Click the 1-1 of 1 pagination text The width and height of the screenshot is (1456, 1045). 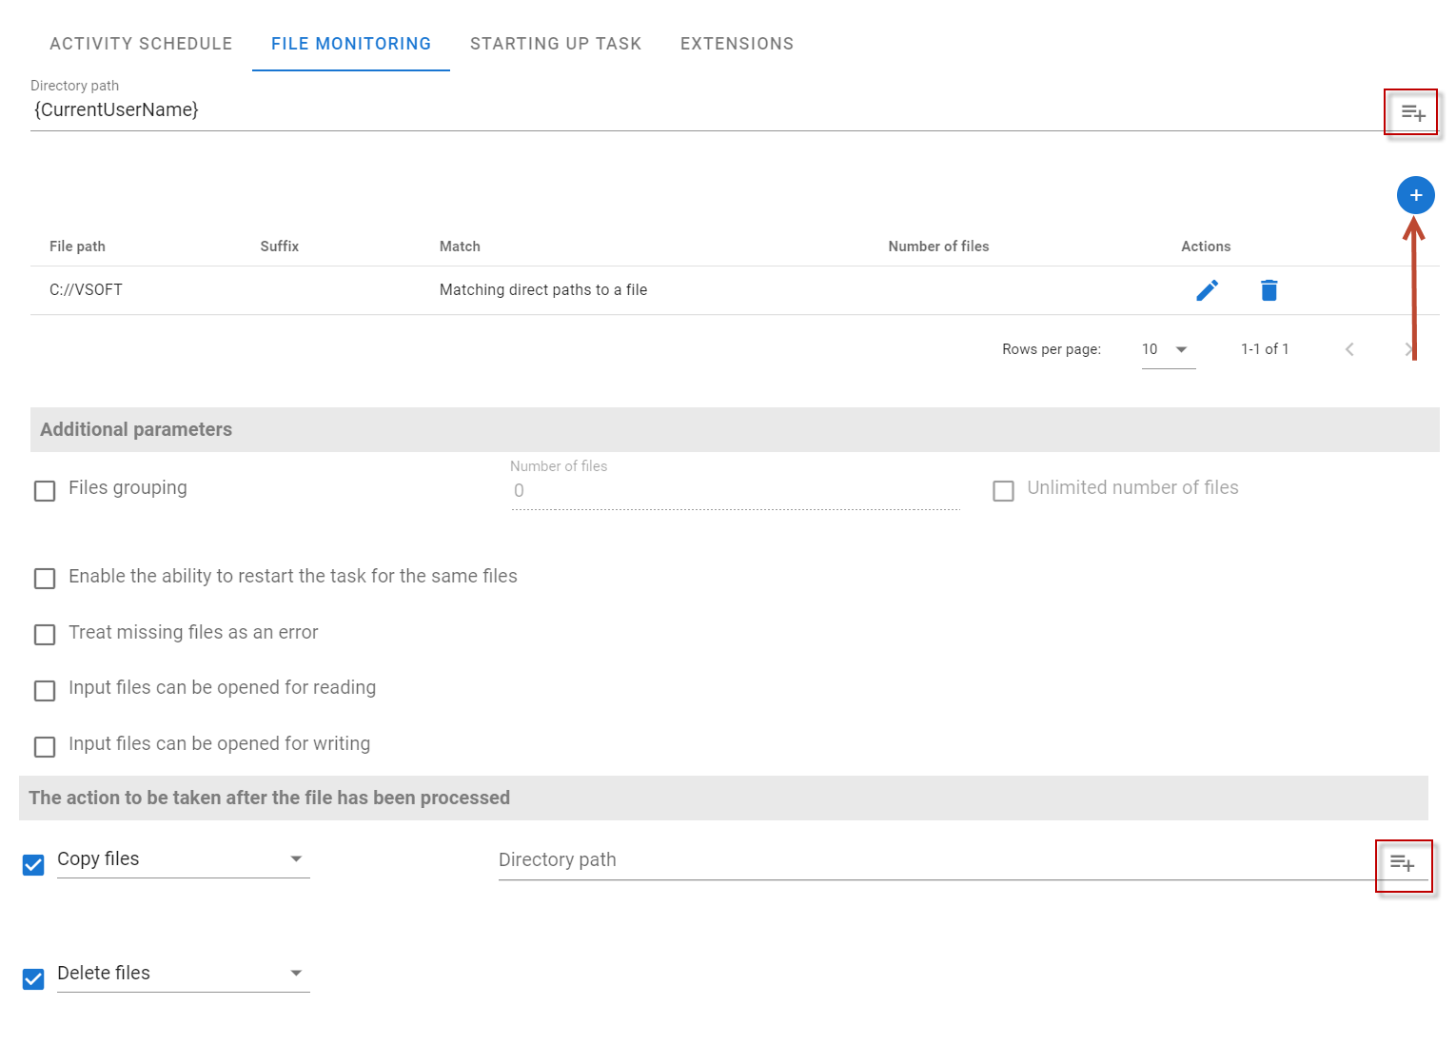[1265, 349]
